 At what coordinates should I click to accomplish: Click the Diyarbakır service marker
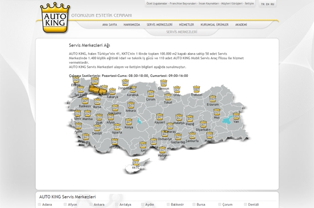click(203, 124)
